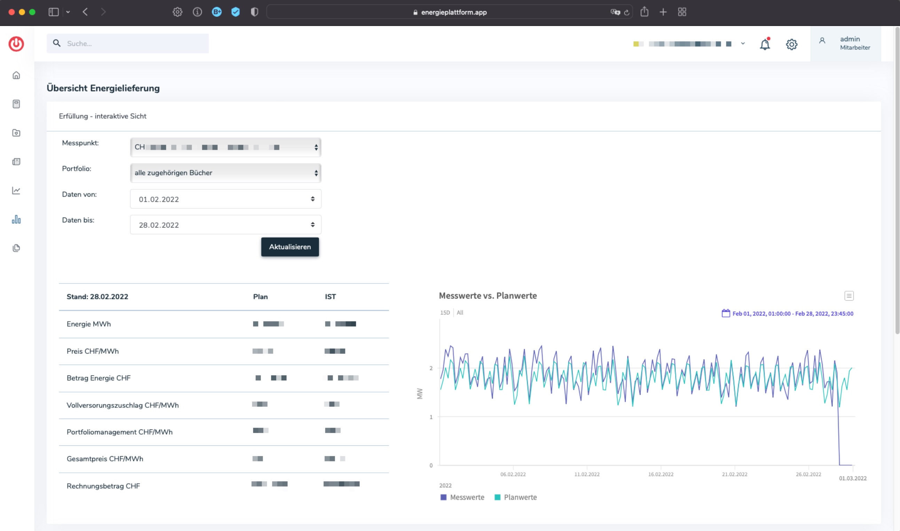Select the All range tab in chart
This screenshot has width=900, height=531.
(x=460, y=312)
